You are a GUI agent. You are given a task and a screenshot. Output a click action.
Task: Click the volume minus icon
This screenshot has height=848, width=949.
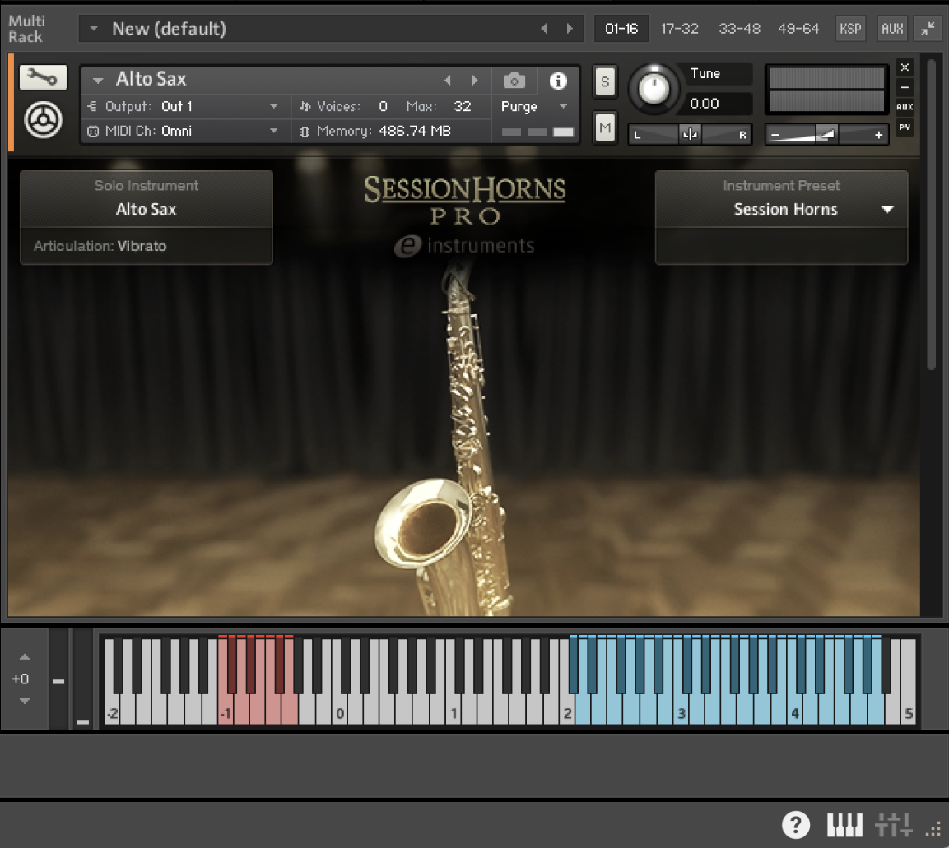[x=775, y=135]
